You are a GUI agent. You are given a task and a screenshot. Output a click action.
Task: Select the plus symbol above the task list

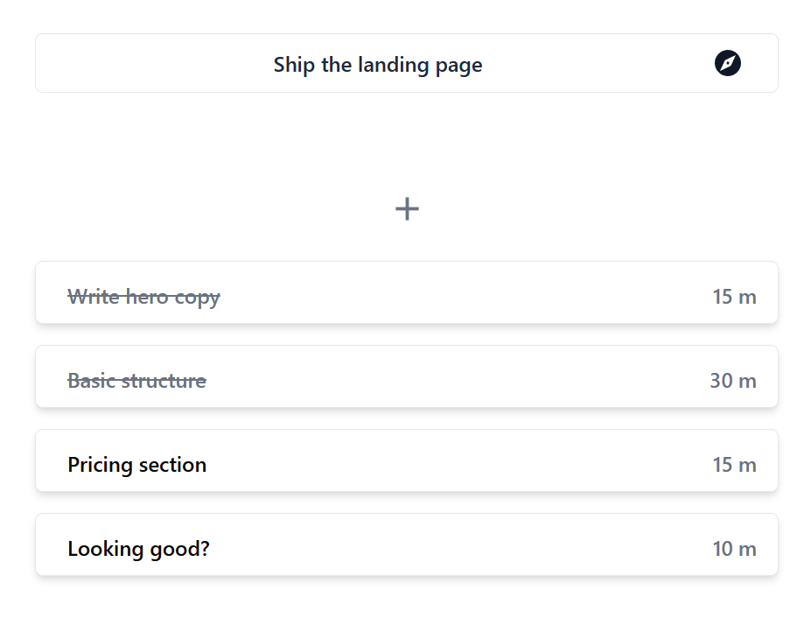tap(406, 208)
